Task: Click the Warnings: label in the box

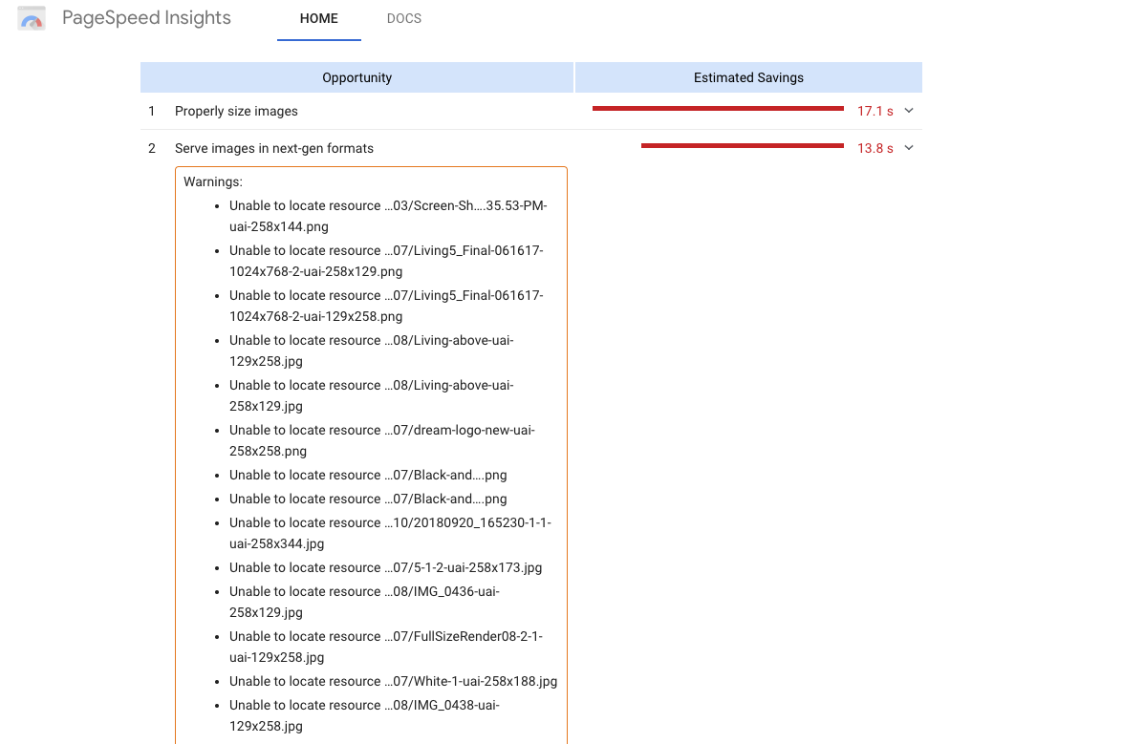Action: pyautogui.click(x=213, y=181)
